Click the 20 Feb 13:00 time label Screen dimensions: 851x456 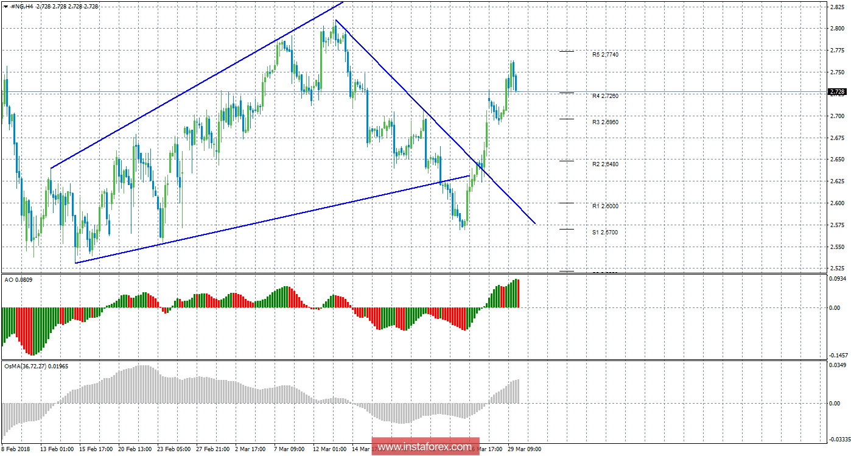click(135, 449)
